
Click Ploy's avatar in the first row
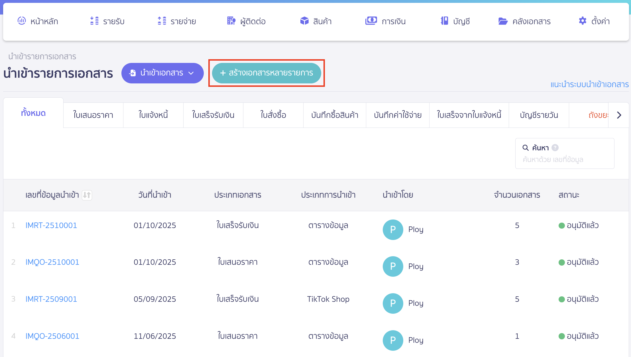393,229
